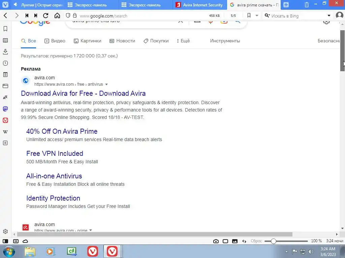Open the Downloads side panel
This screenshot has height=258, width=345.
click(x=5, y=52)
